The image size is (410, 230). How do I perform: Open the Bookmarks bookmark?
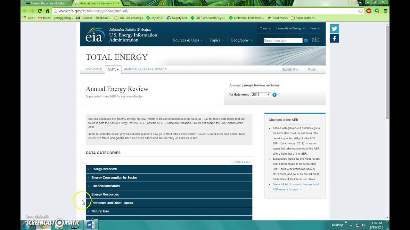pos(278,18)
